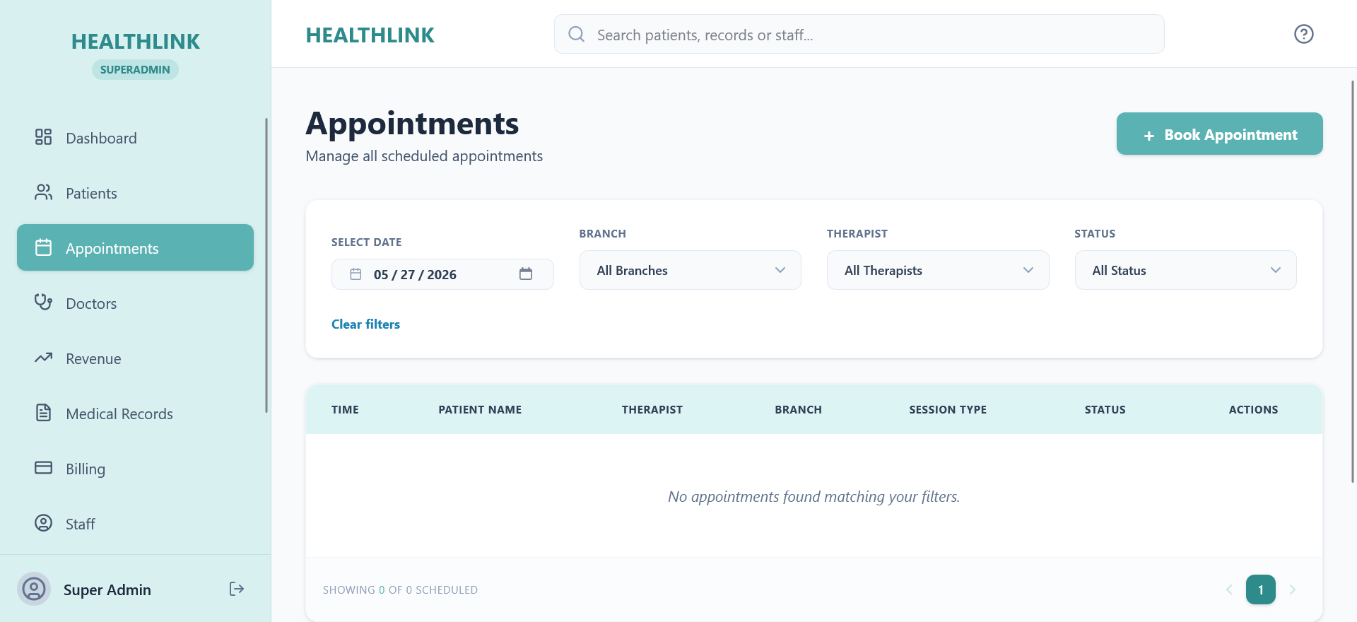Image resolution: width=1357 pixels, height=622 pixels.
Task: Click the Dashboard grid icon in sidebar
Action: [x=43, y=137]
